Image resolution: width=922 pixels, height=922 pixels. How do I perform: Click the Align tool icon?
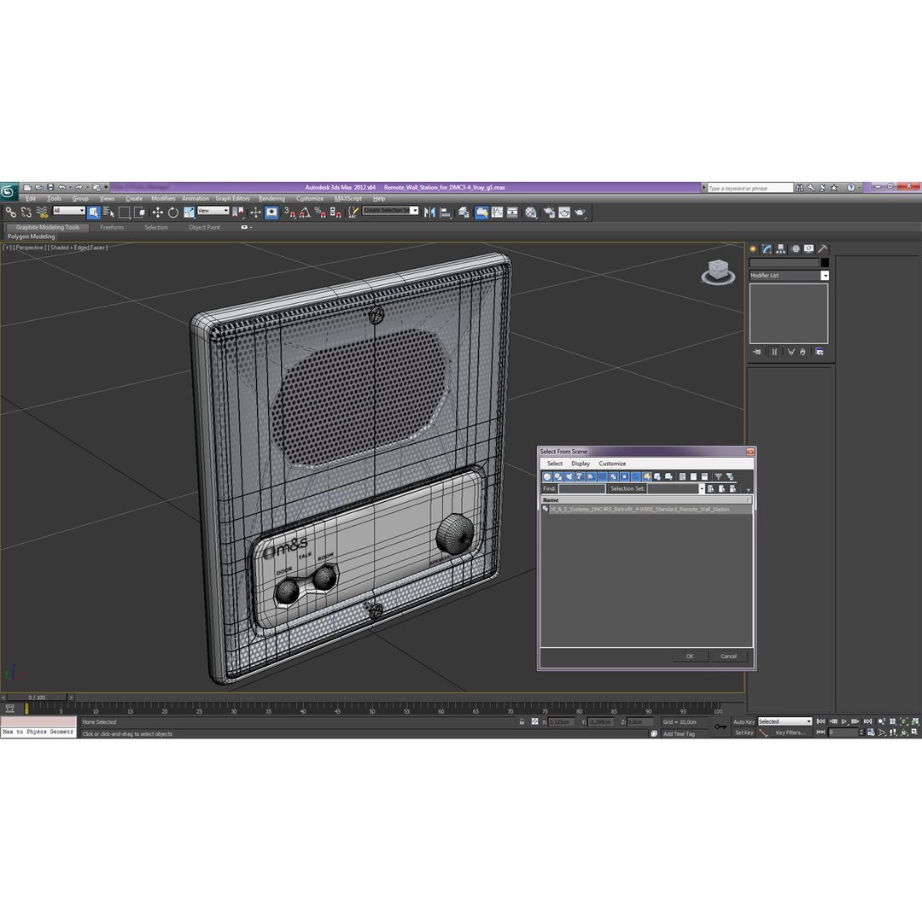pyautogui.click(x=445, y=213)
